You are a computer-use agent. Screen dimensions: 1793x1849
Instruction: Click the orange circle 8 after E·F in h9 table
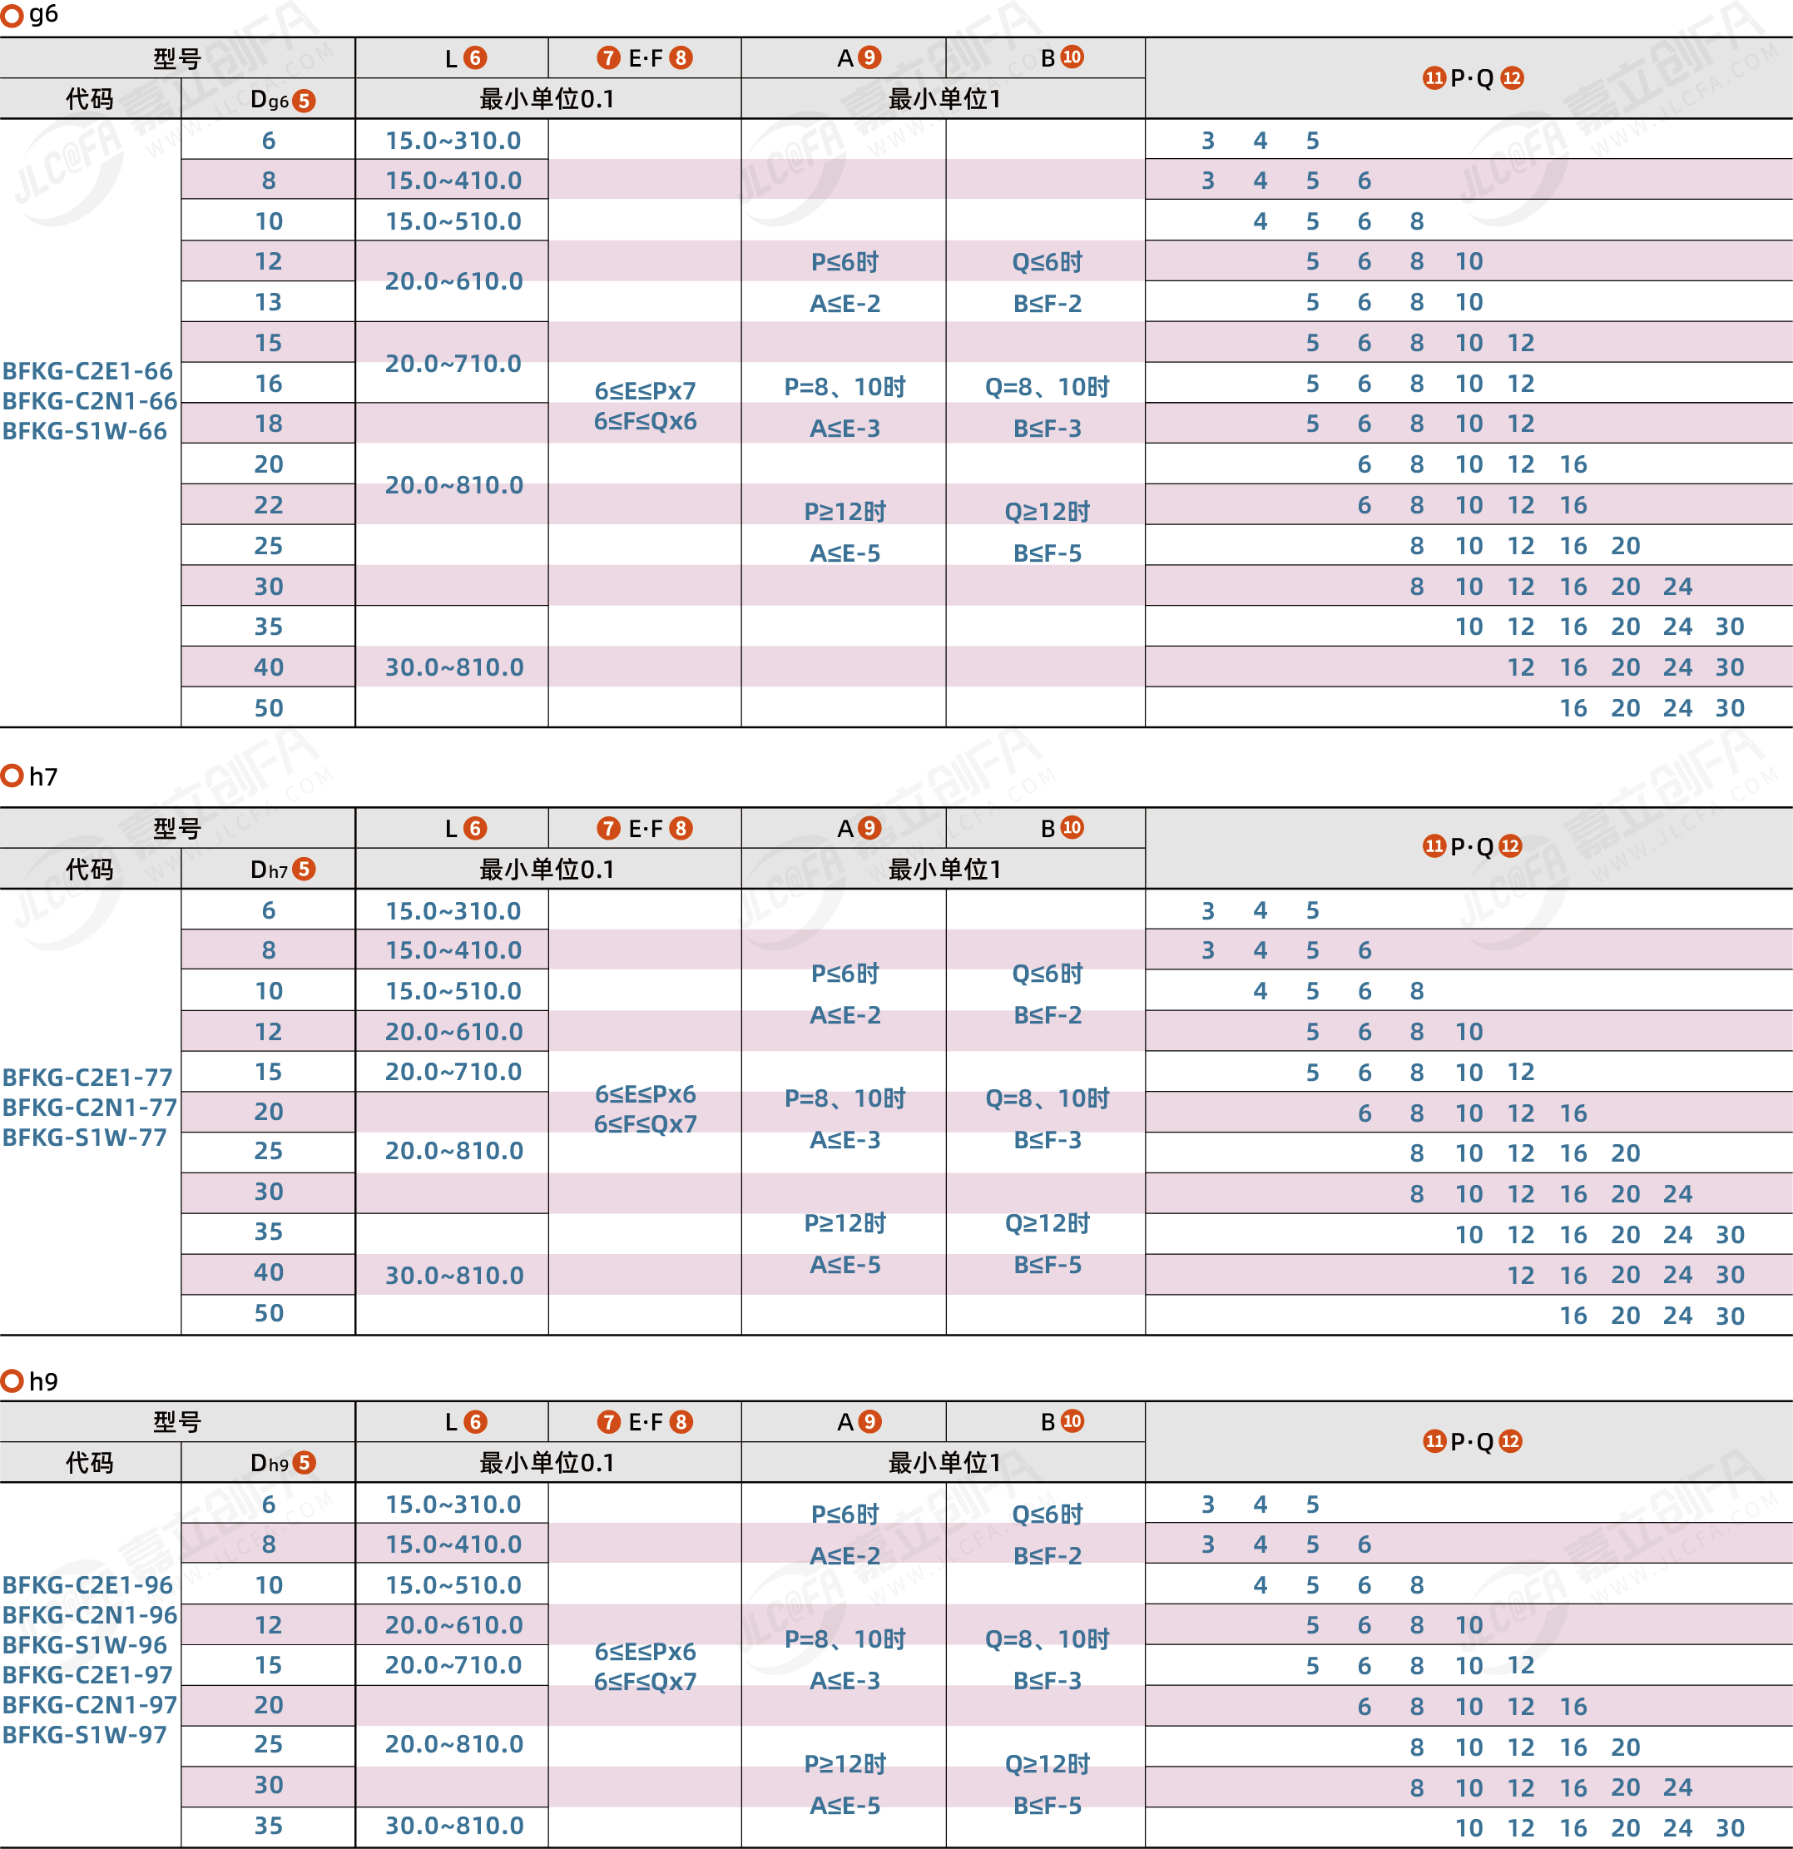(x=681, y=1421)
